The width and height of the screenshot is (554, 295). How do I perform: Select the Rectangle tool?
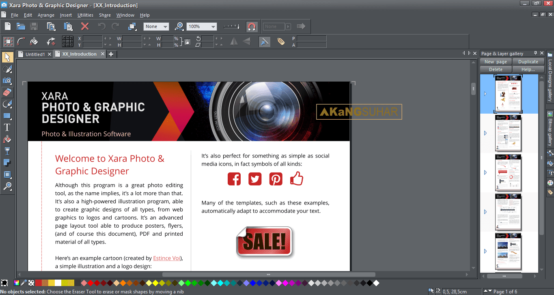tap(7, 116)
